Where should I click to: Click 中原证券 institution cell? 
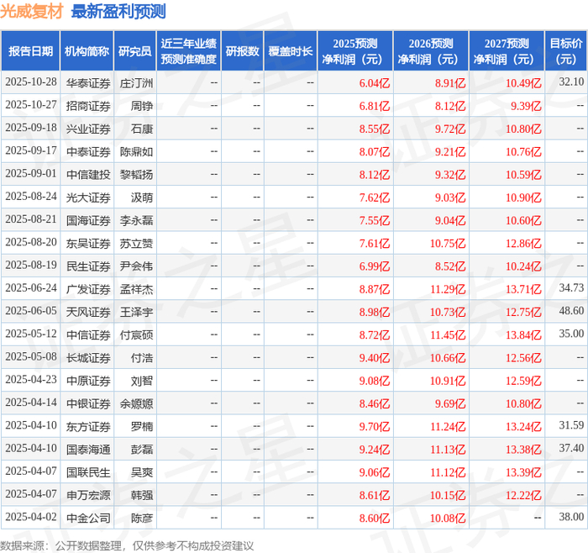(x=88, y=381)
